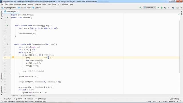Screen dimensions: 183x103
Task: Open the Messages tool window button
Action: 41,99
